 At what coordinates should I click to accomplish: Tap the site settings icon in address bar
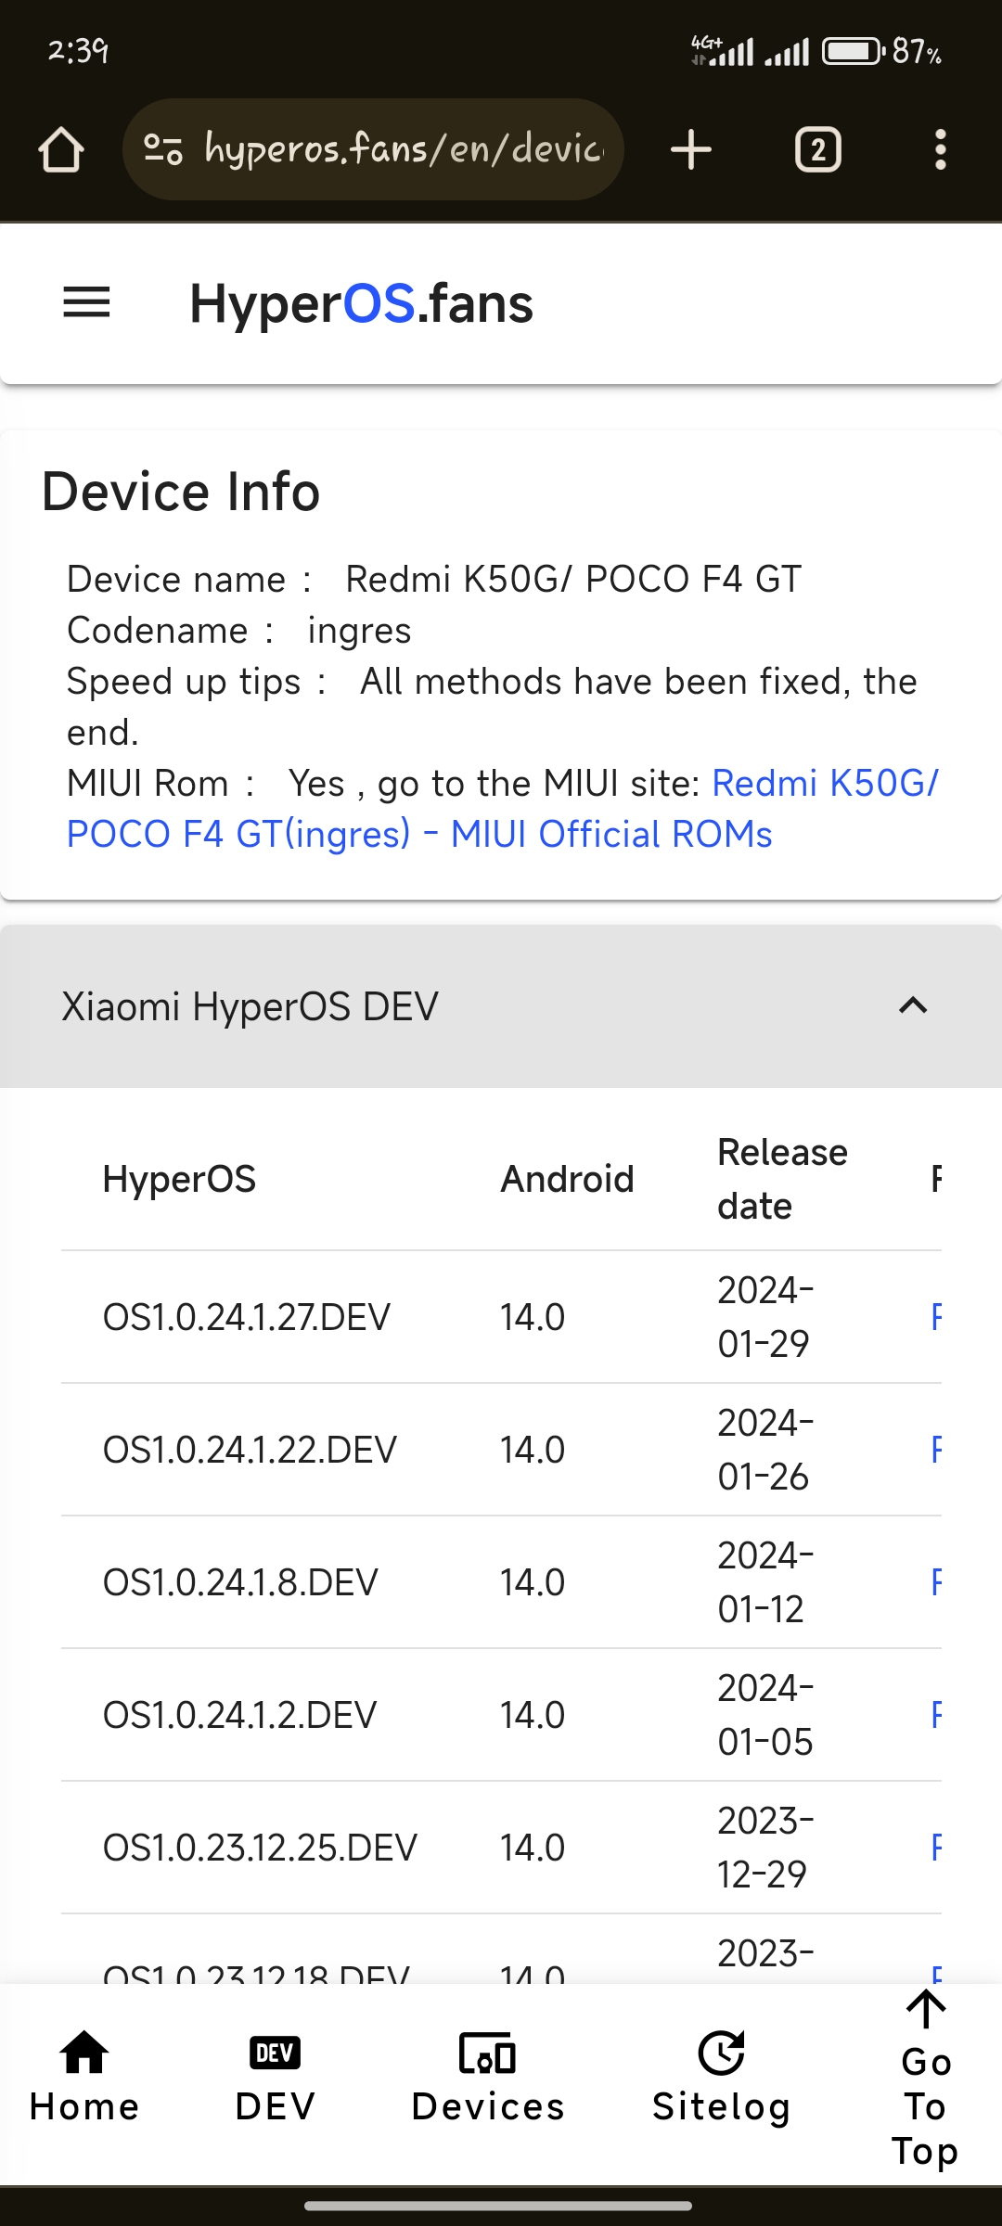click(x=163, y=149)
